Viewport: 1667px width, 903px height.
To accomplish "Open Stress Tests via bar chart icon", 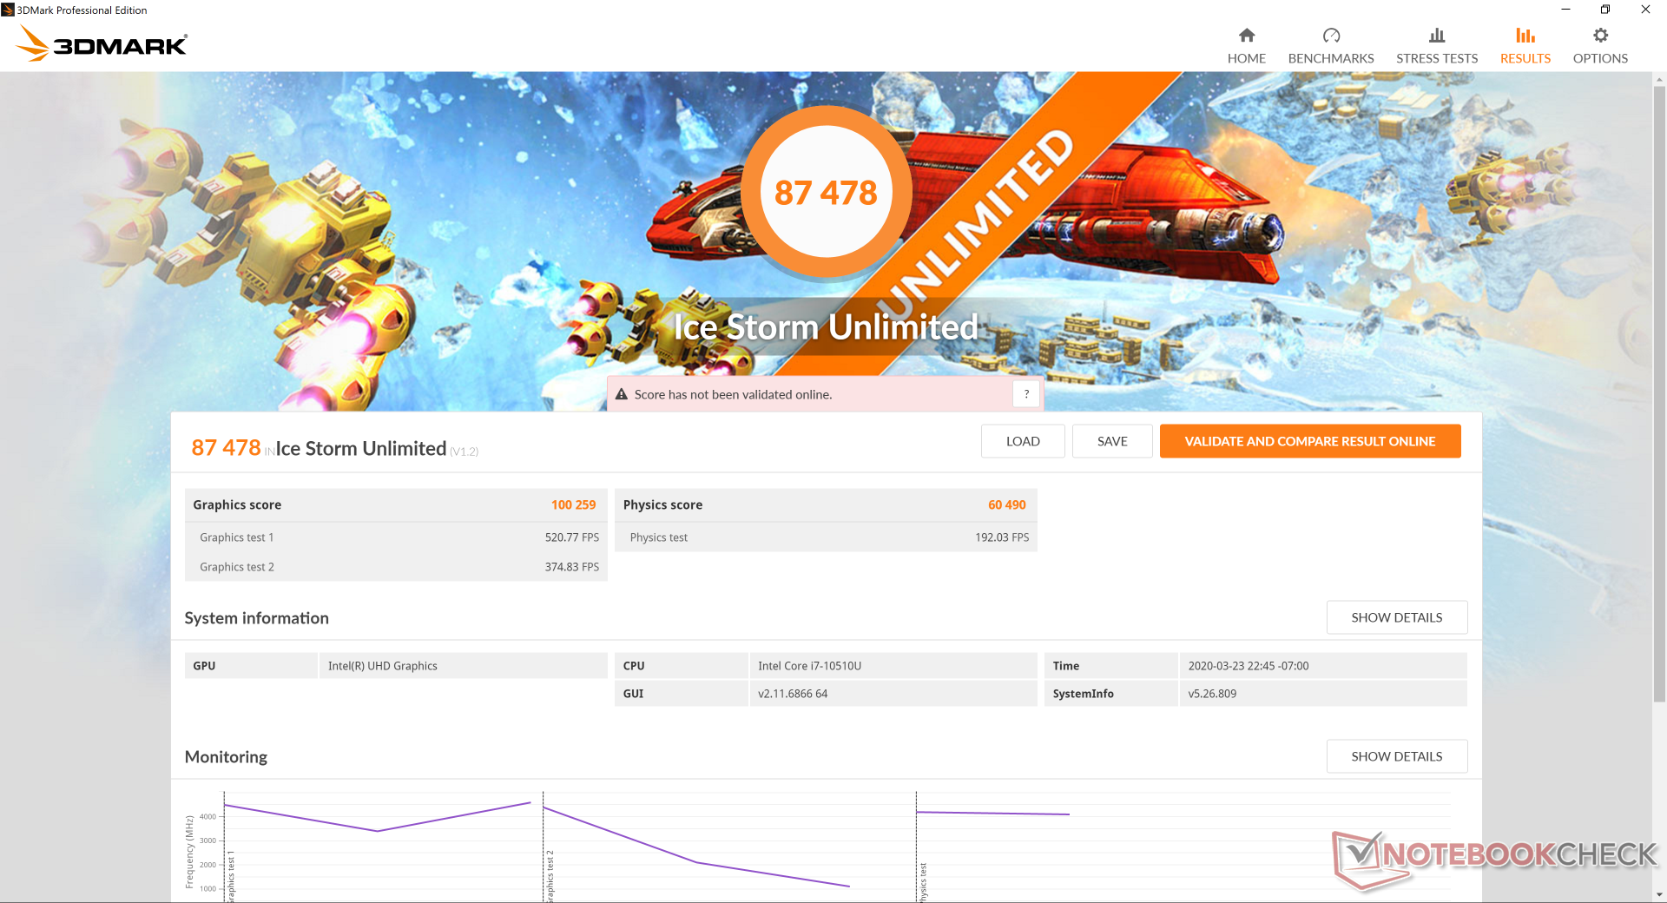I will pos(1437,36).
